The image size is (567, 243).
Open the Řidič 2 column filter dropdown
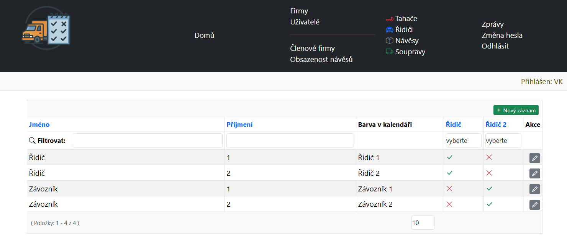click(x=503, y=141)
